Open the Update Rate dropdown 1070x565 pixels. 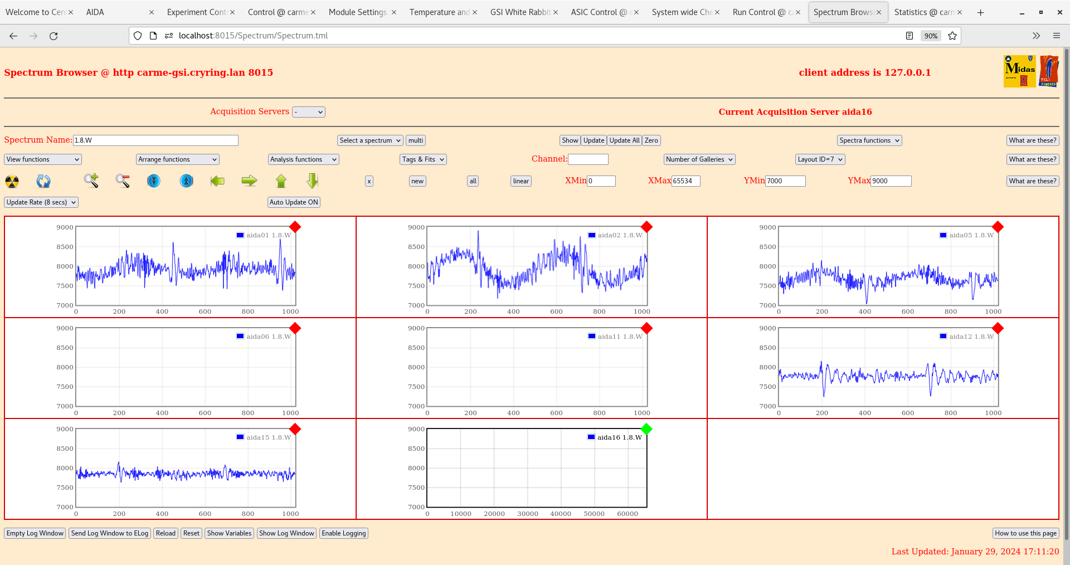[41, 202]
